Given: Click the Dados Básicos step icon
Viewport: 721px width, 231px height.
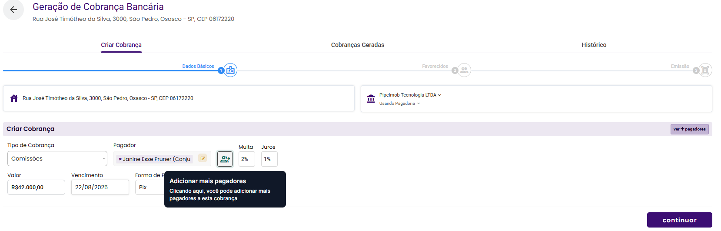Looking at the screenshot, I should tap(230, 70).
